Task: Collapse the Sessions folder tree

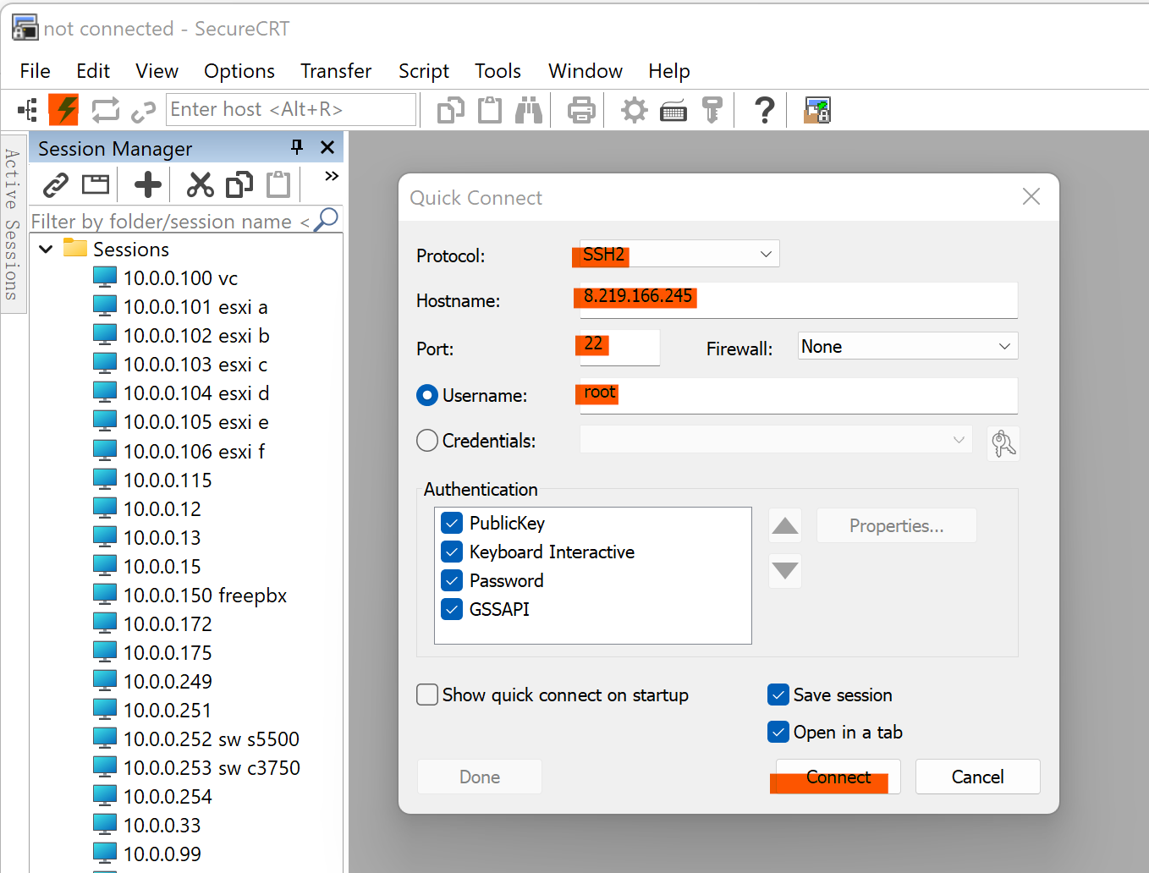Action: click(x=45, y=249)
